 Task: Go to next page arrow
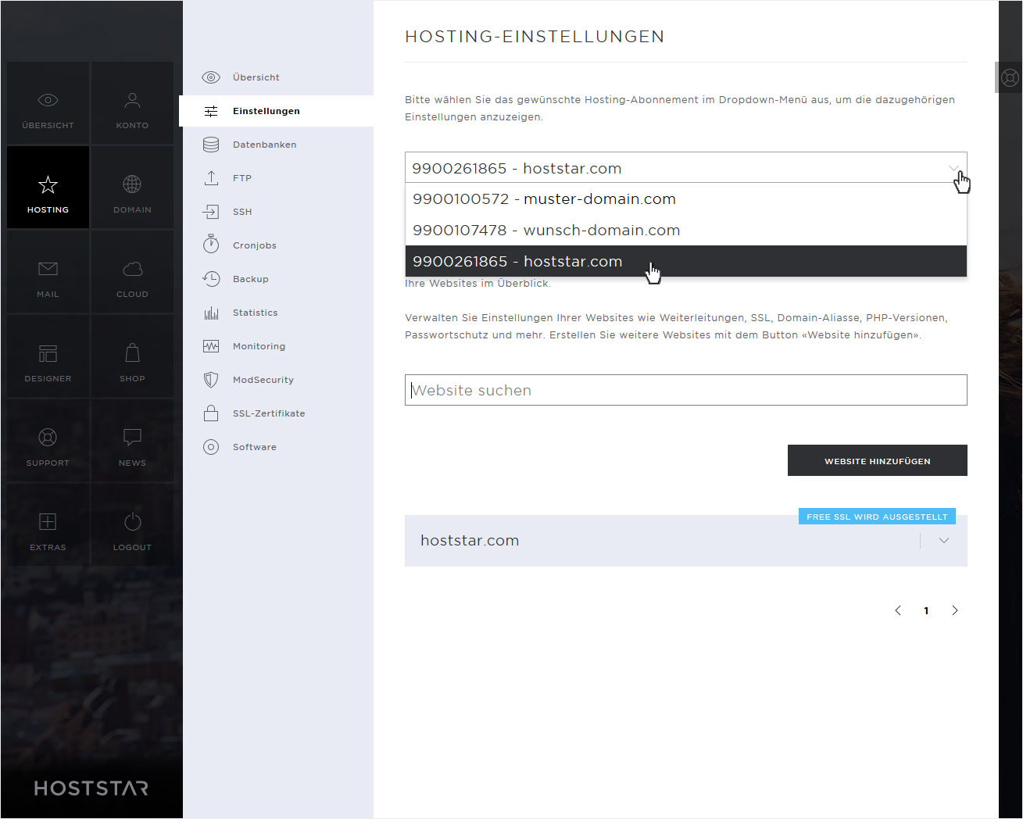[955, 610]
